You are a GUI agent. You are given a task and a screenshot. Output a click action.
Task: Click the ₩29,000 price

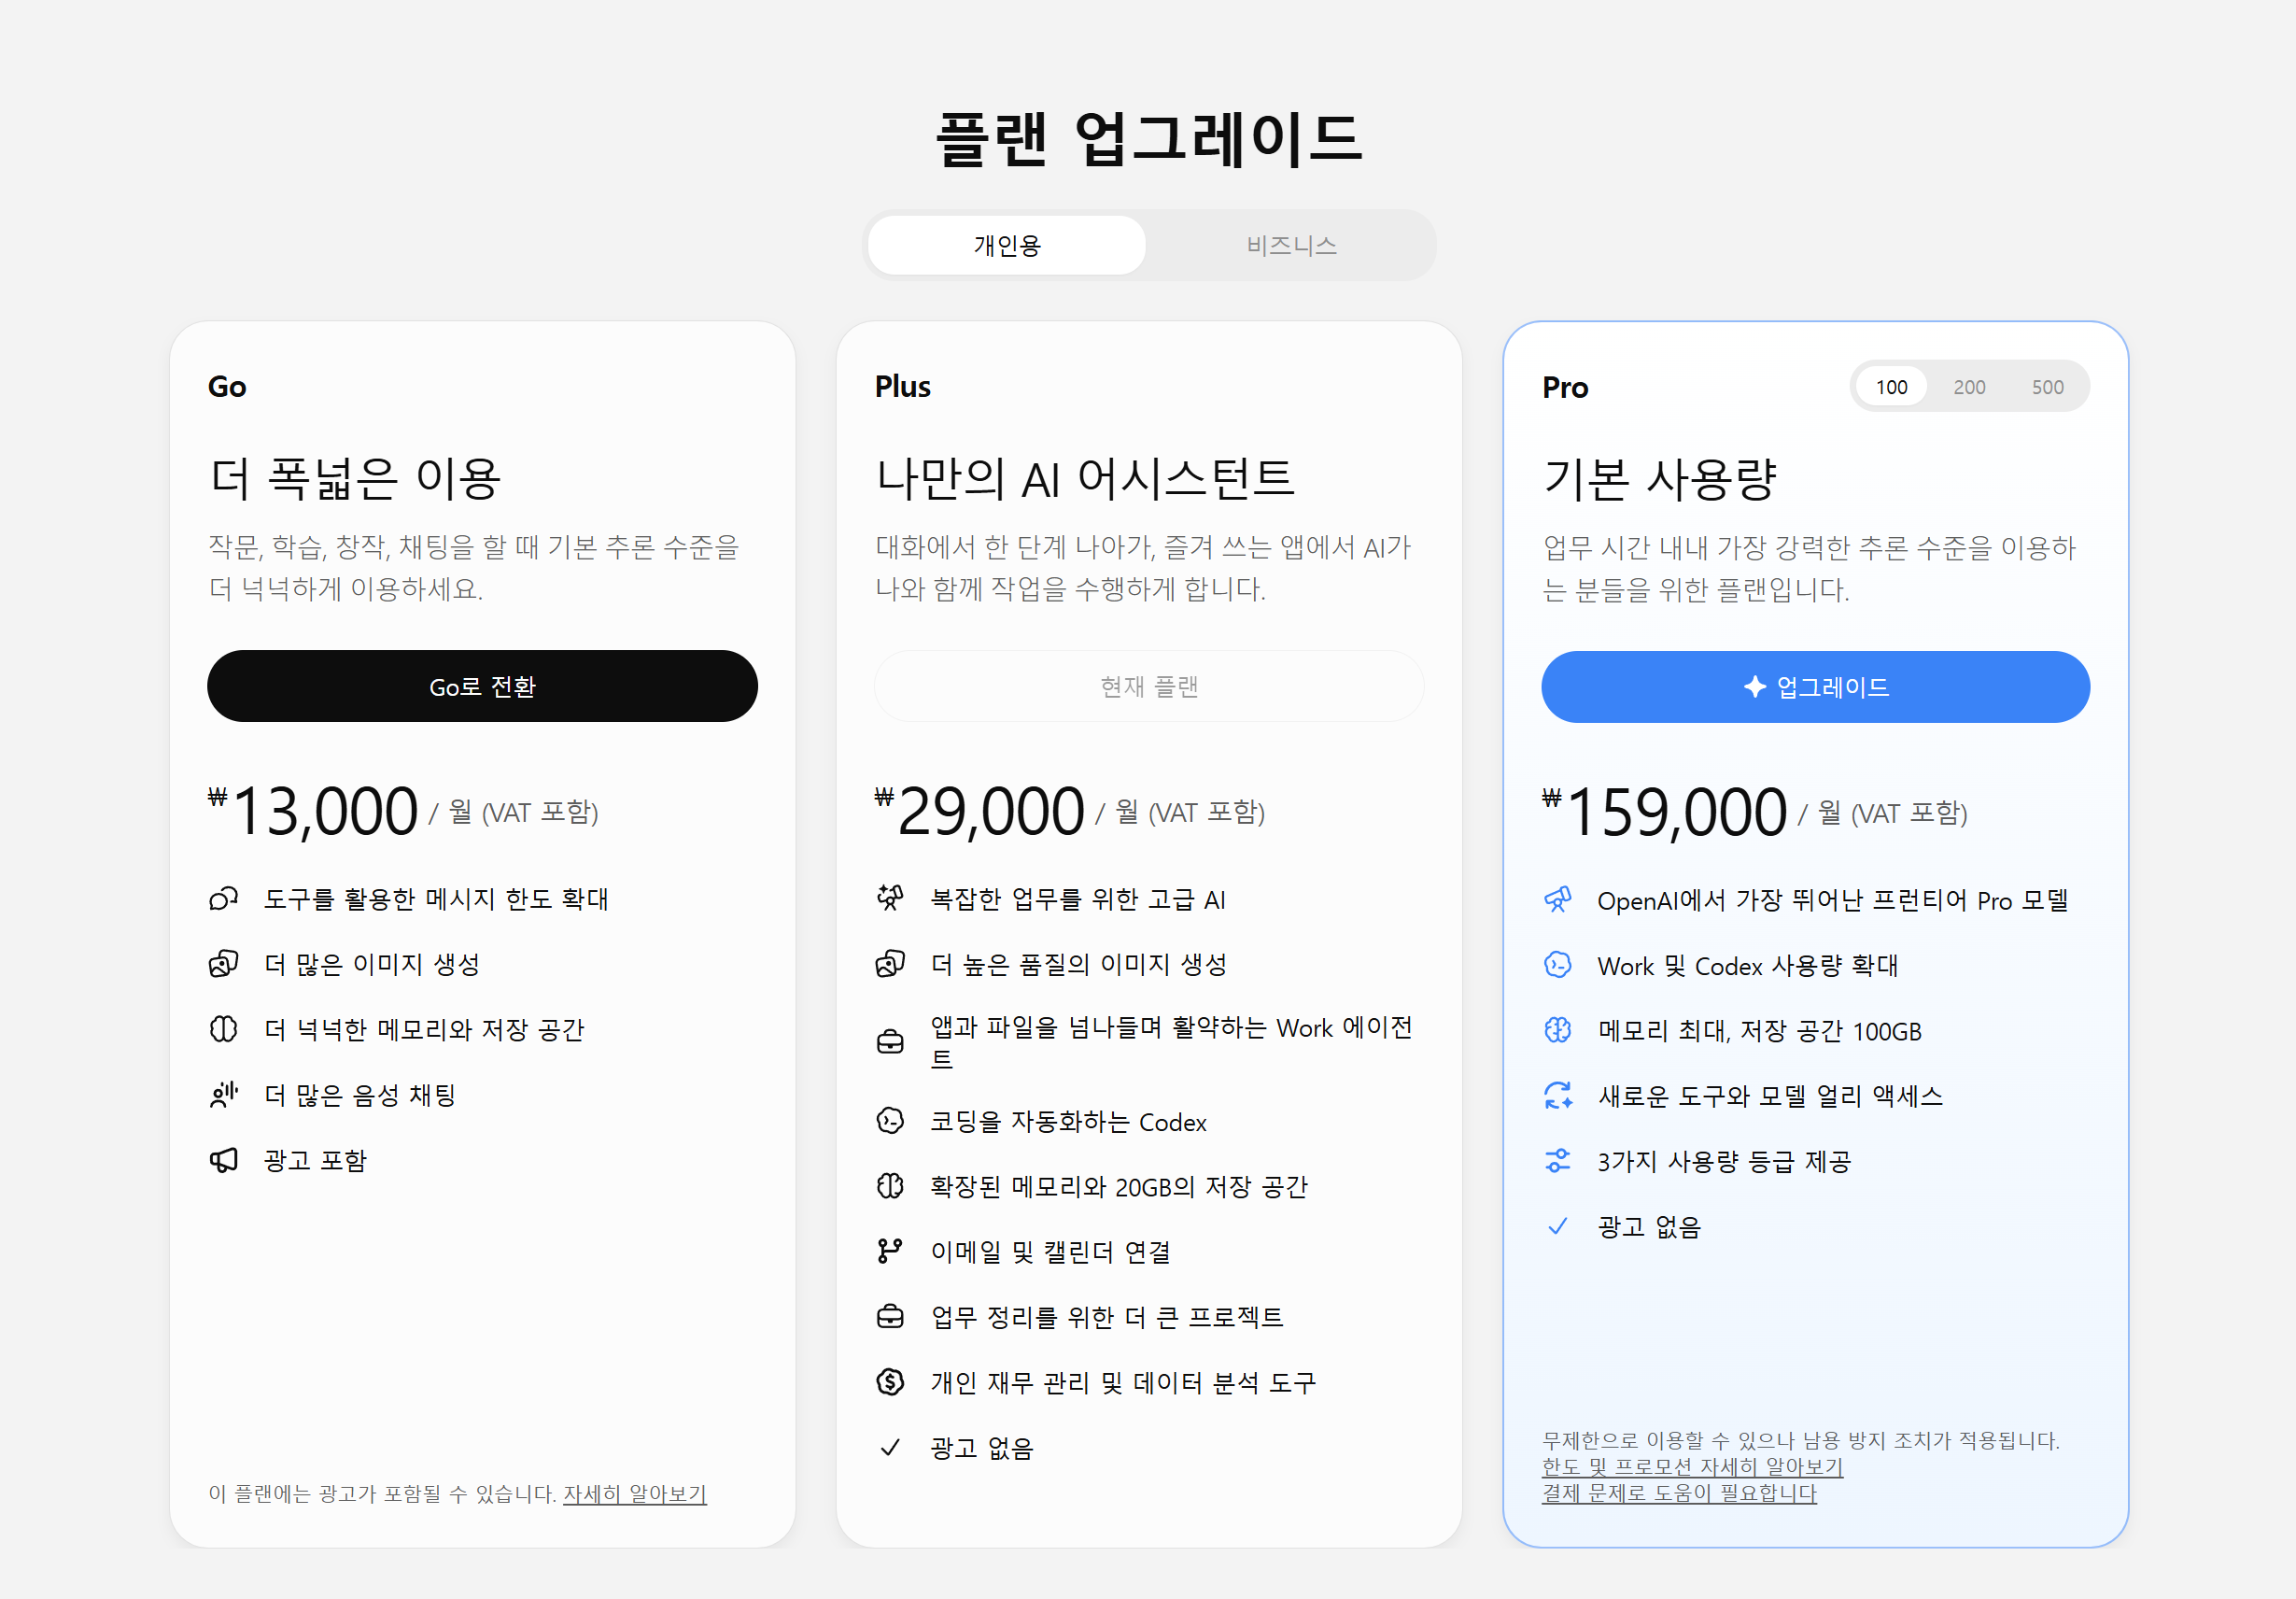979,810
